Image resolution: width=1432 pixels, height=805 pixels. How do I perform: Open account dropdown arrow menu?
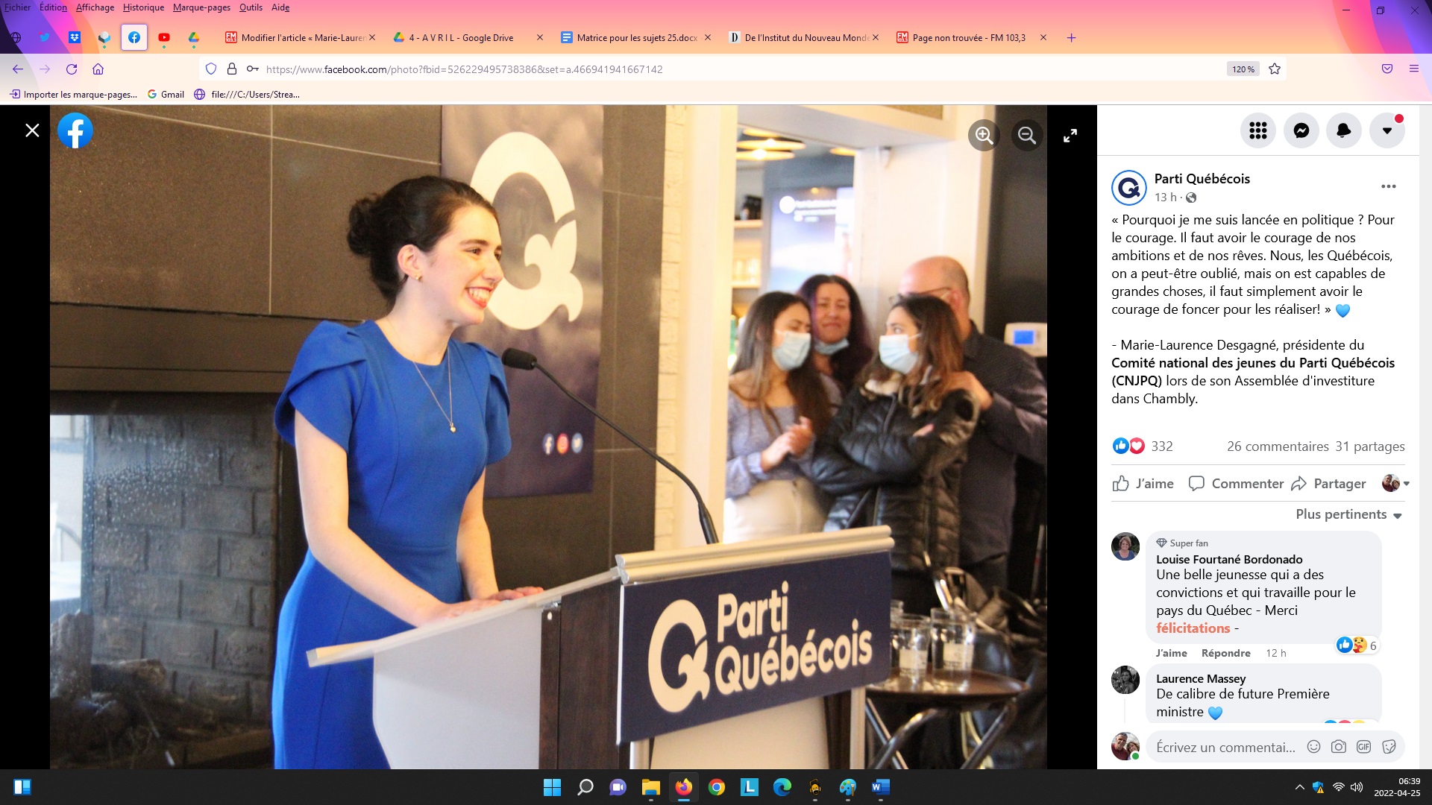[1387, 130]
